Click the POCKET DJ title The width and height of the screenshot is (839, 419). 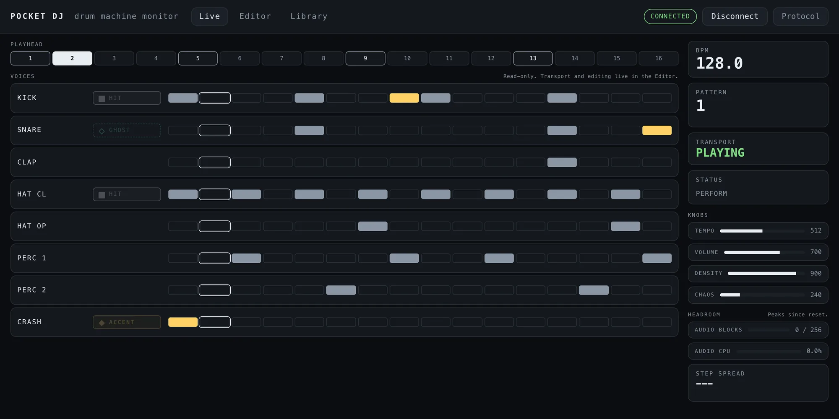pos(37,16)
